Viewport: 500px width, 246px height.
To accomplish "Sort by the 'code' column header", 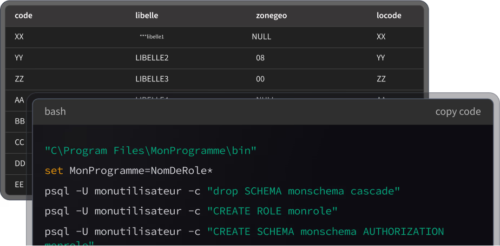I will pos(24,16).
